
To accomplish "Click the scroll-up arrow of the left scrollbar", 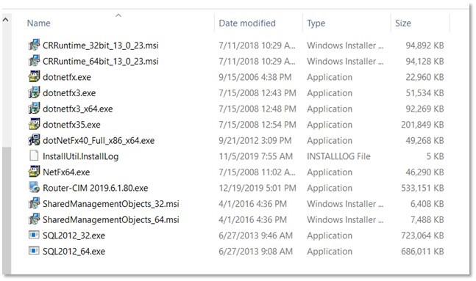I will [x=6, y=20].
